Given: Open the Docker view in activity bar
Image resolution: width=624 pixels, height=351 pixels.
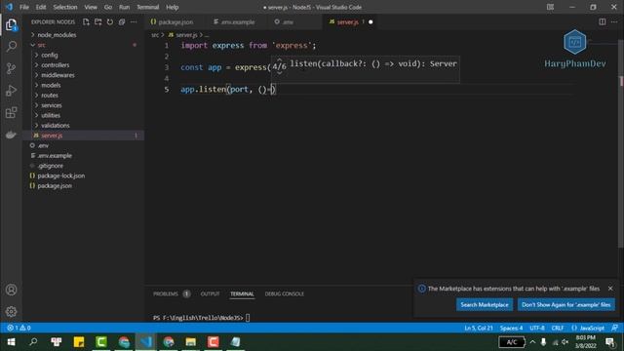Looking at the screenshot, I should pyautogui.click(x=11, y=135).
